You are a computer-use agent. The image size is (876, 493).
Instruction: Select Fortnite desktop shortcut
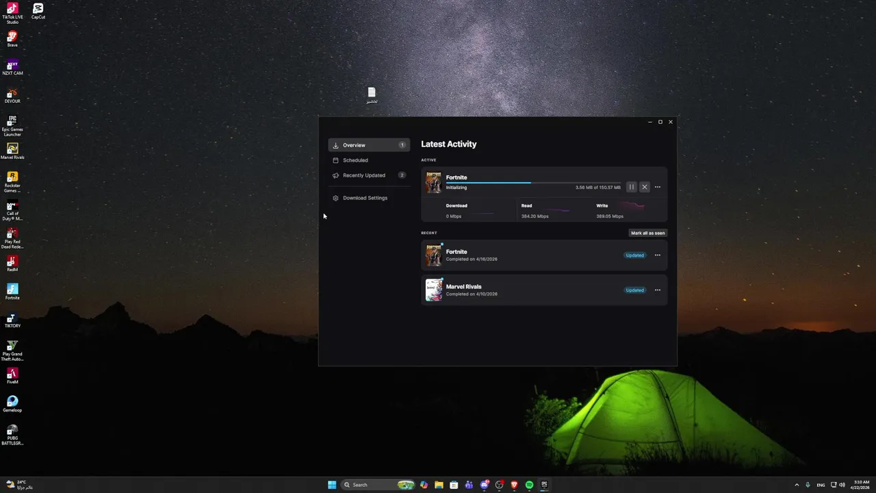pyautogui.click(x=12, y=292)
